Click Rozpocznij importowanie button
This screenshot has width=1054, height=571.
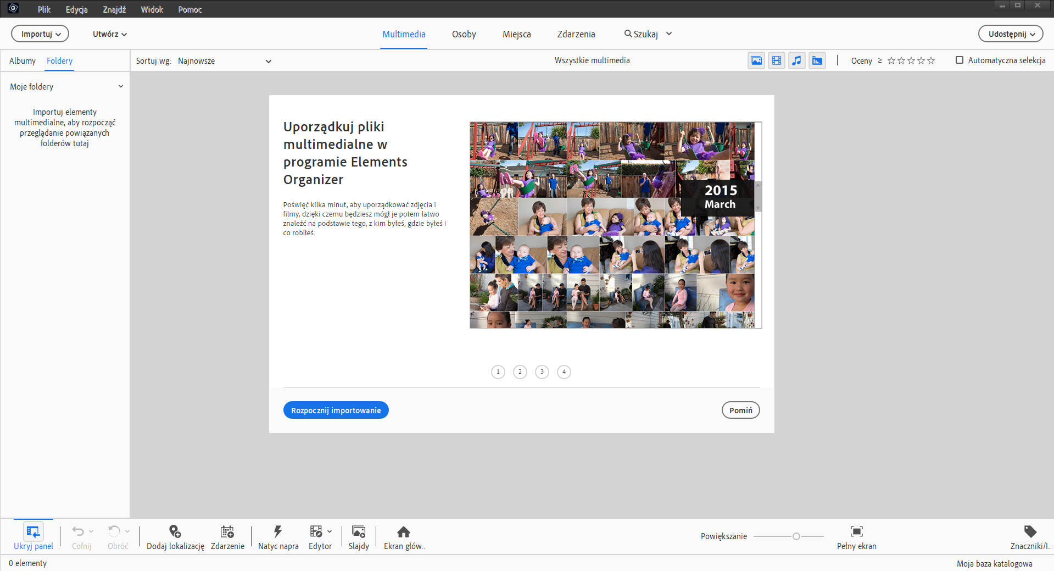(336, 410)
